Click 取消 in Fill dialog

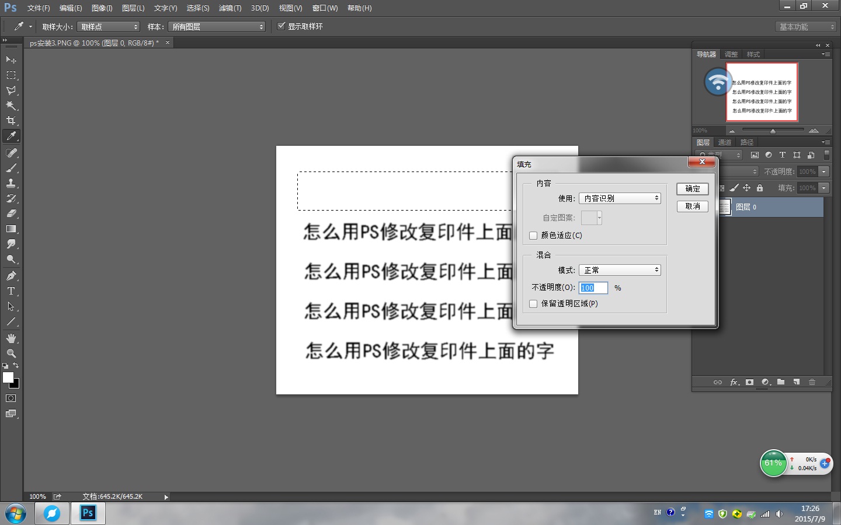[x=693, y=206]
